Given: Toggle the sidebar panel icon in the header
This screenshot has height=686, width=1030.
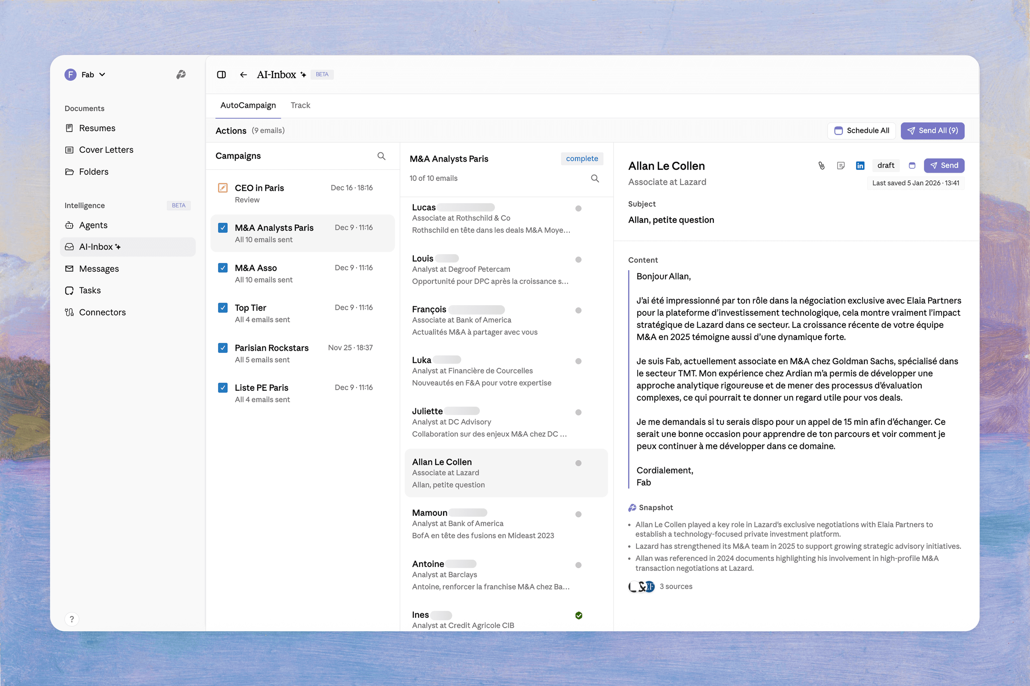Looking at the screenshot, I should (x=221, y=74).
